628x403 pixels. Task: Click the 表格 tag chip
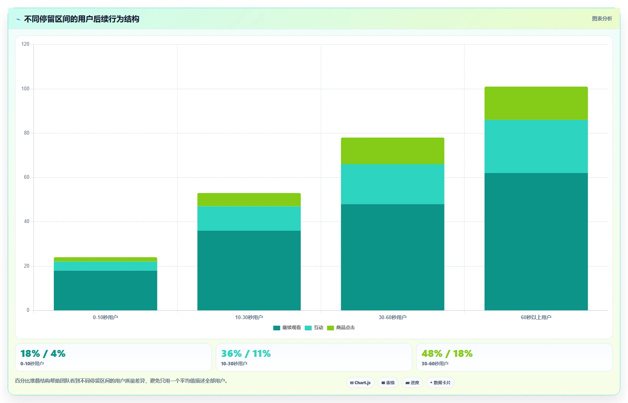click(388, 383)
